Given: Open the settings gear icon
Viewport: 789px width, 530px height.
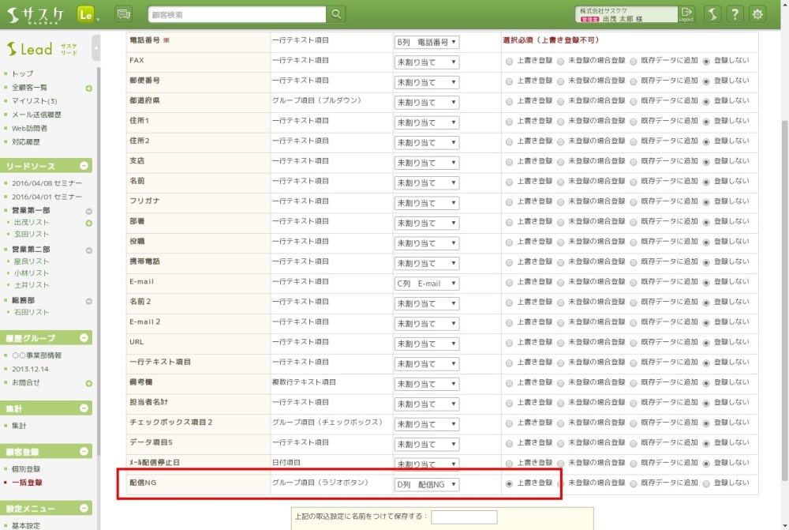Looking at the screenshot, I should (758, 14).
